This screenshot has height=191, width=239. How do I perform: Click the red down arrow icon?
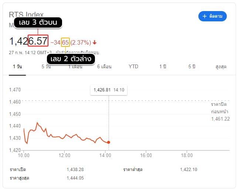[95, 42]
